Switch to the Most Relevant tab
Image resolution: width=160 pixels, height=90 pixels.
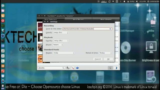pos(50,19)
